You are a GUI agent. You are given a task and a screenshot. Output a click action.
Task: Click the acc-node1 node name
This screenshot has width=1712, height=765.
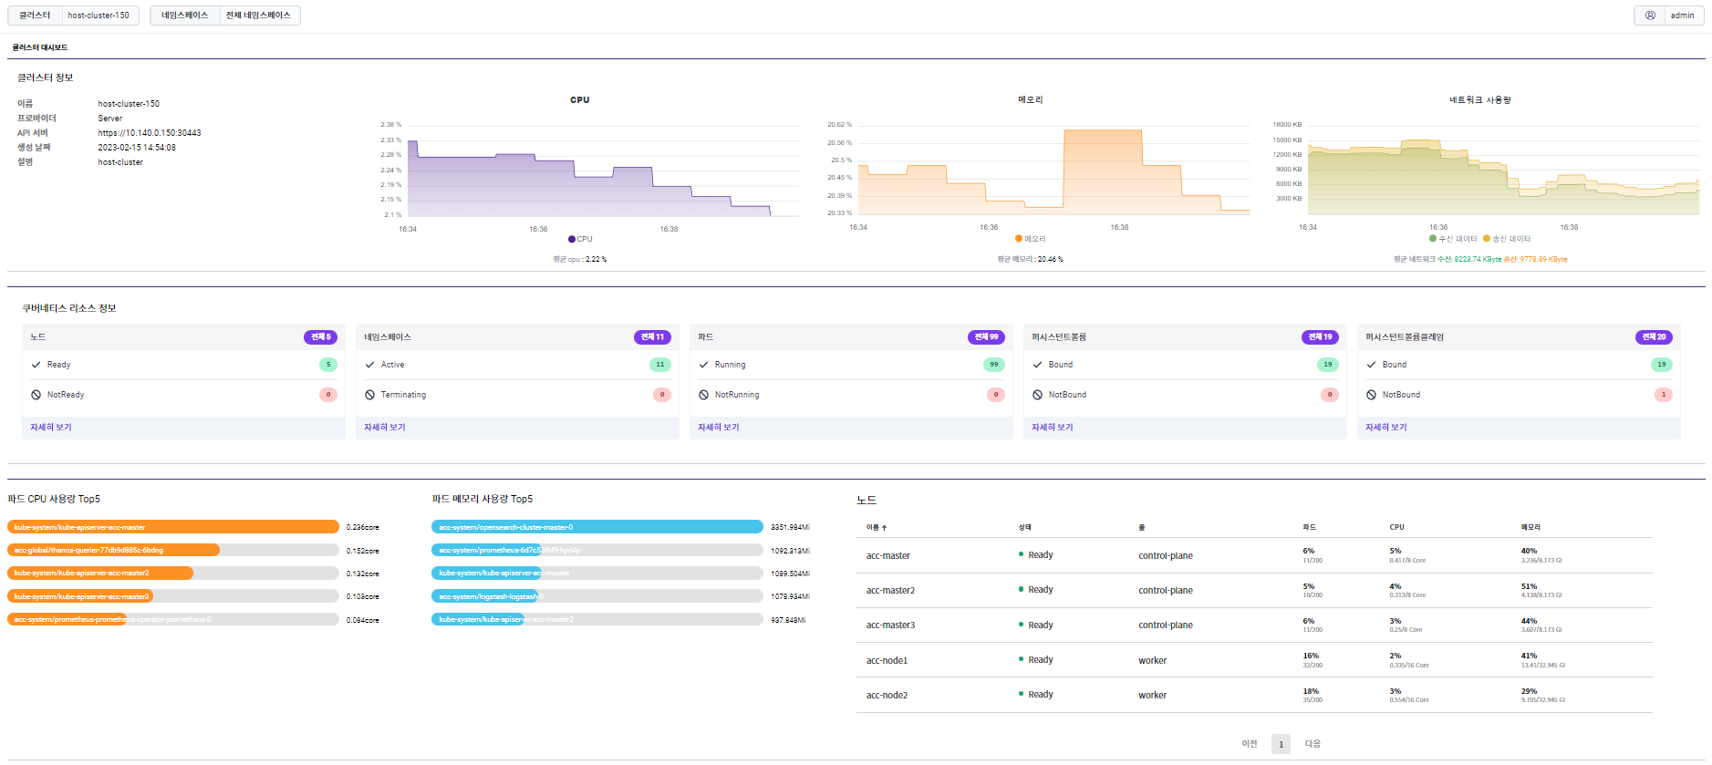tap(887, 661)
